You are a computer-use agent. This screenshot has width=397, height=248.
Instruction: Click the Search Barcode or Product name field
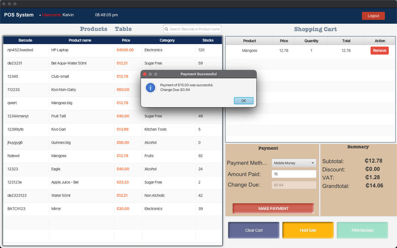(192, 29)
